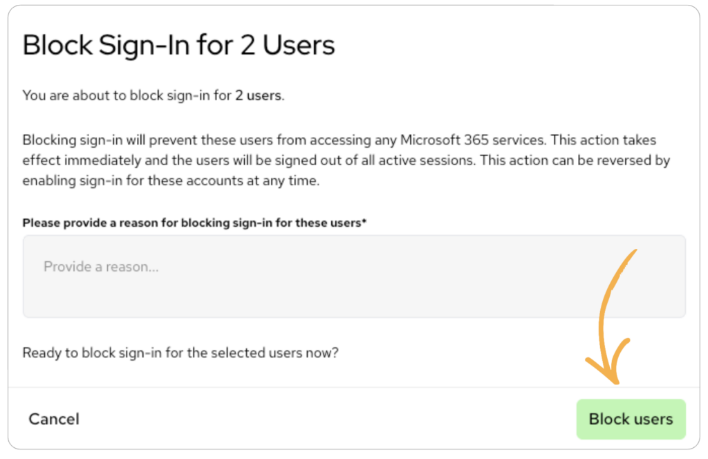This screenshot has width=708, height=459.
Task: Click 'Ready to block sign-in' confirmation text
Action: click(x=180, y=353)
